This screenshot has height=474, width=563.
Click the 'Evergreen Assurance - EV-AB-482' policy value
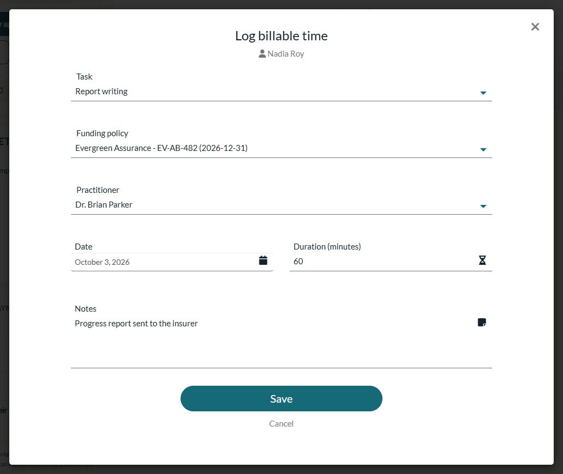coord(161,148)
